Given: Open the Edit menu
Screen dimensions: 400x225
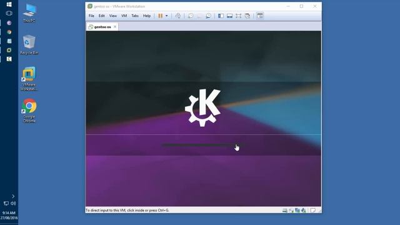Looking at the screenshot, I should point(101,16).
